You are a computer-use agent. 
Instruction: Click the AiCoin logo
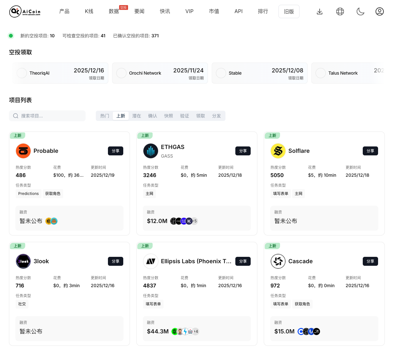(x=25, y=11)
